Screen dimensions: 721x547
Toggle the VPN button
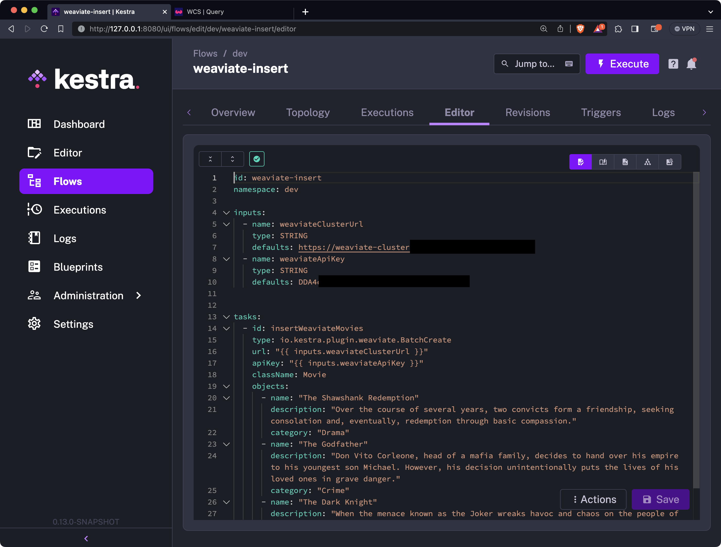pos(684,29)
